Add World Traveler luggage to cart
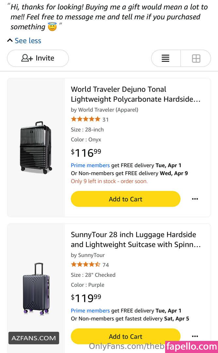The height and width of the screenshot is (353, 218). 125,199
